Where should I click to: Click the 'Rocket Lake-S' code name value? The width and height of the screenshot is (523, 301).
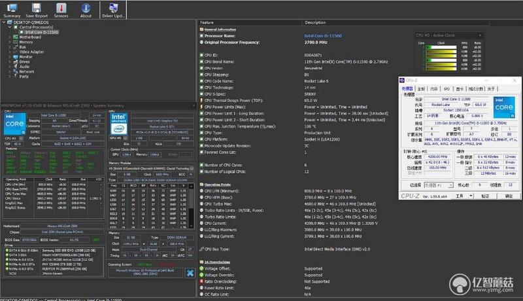coord(316,81)
